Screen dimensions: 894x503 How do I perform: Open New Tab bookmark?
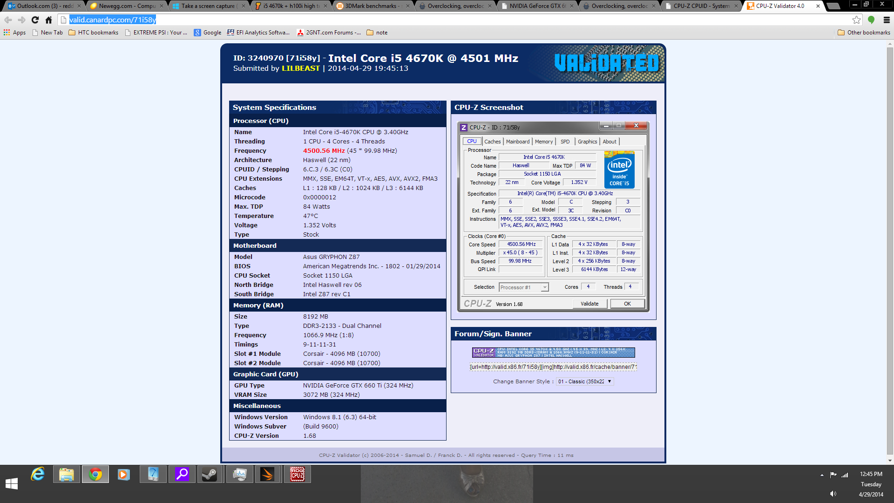(x=47, y=33)
